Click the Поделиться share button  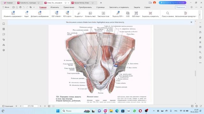click(180, 7)
